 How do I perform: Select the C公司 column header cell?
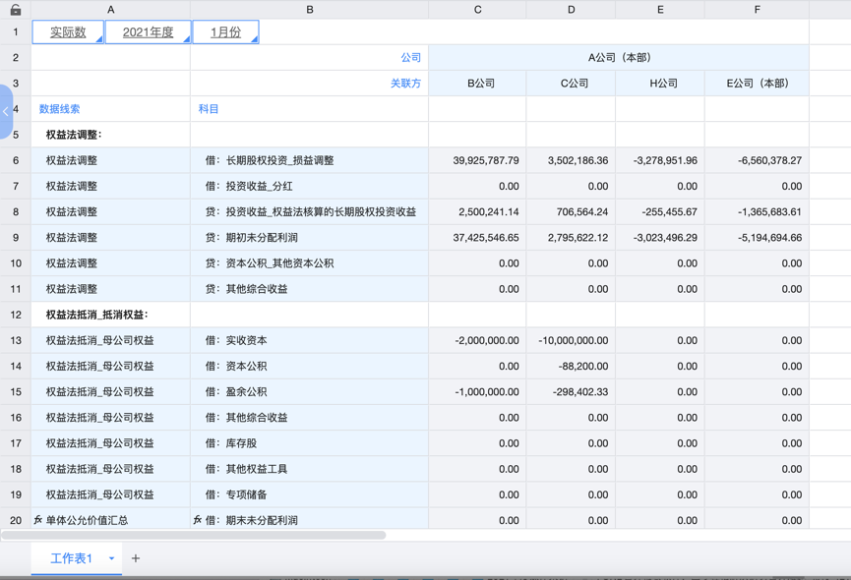571,83
